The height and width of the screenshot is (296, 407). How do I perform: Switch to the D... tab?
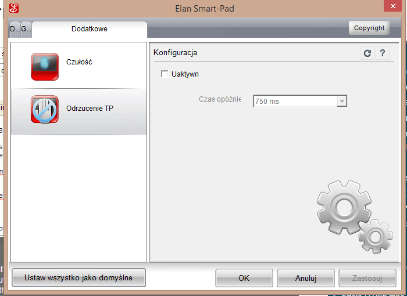(x=15, y=29)
